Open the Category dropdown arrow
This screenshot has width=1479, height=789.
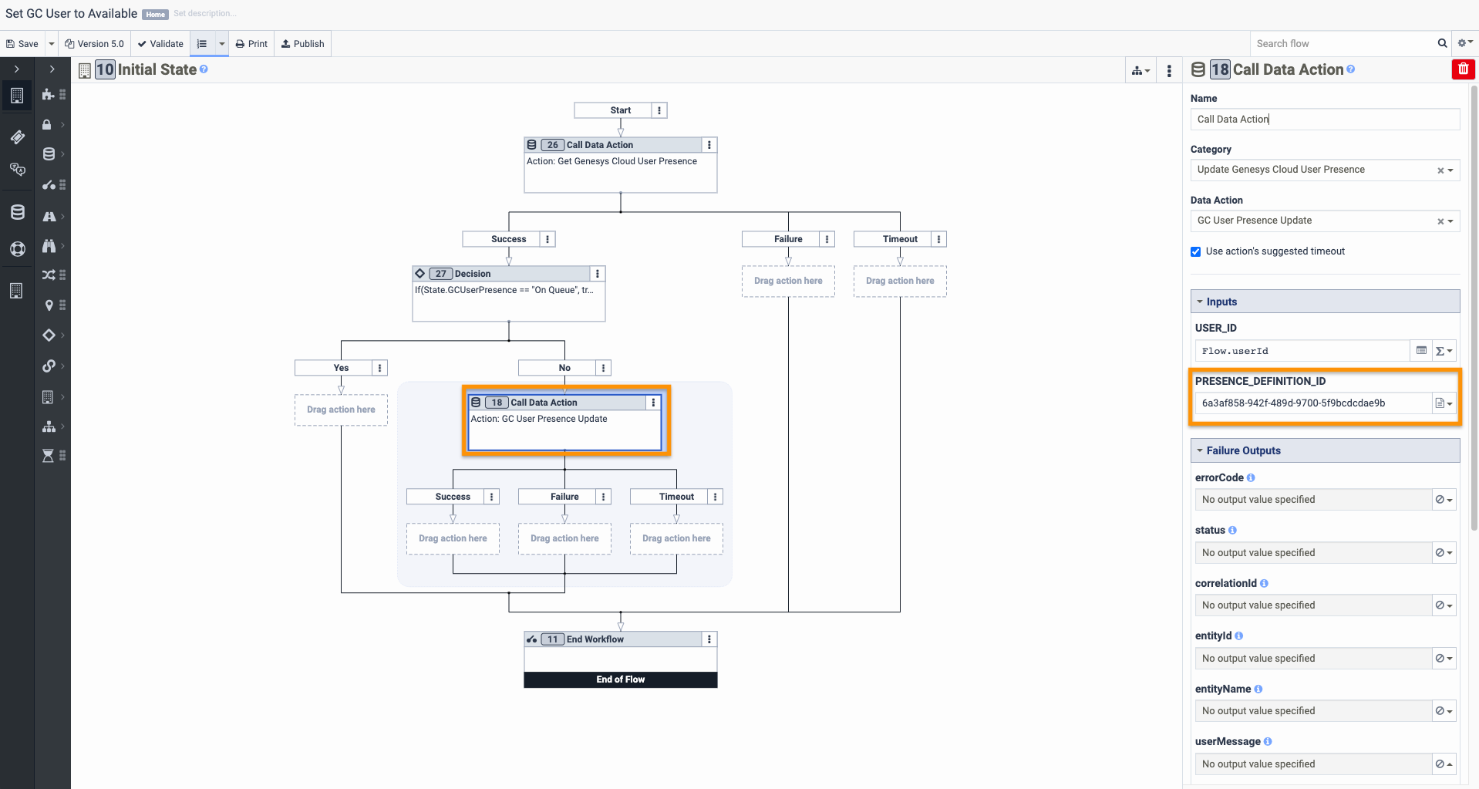point(1450,170)
